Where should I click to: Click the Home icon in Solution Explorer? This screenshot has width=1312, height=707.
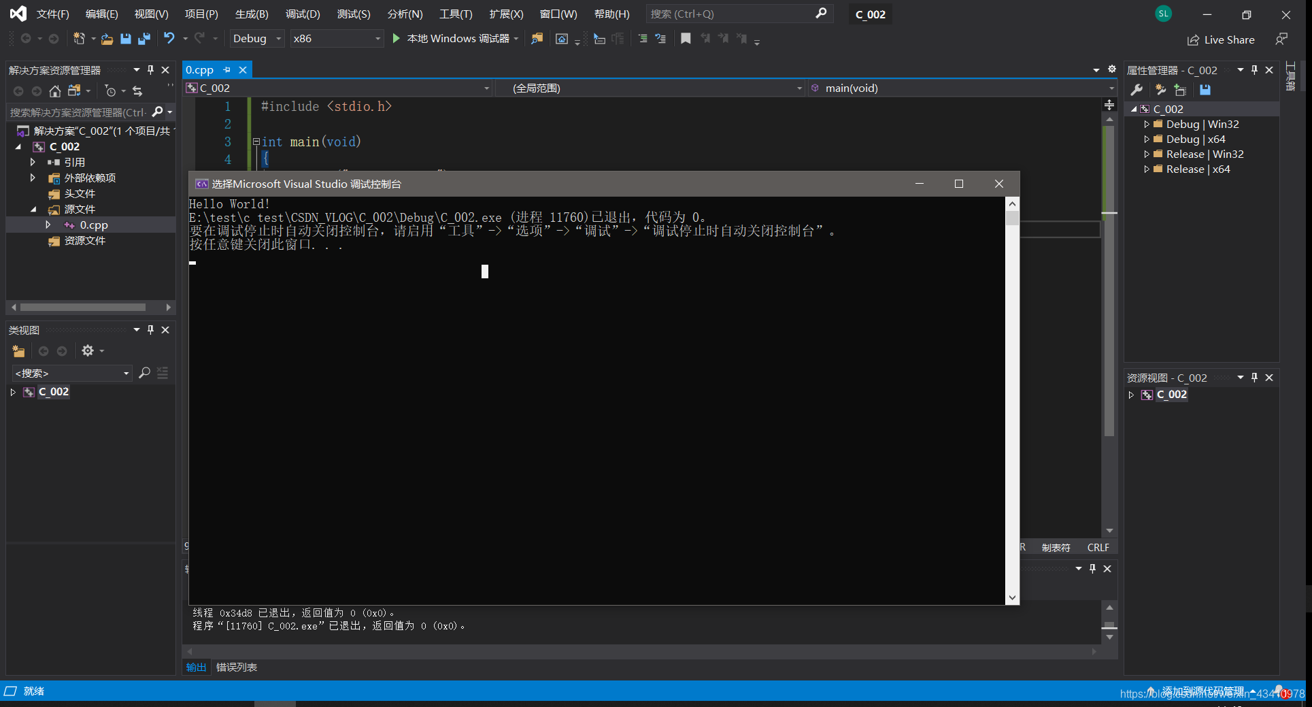coord(55,91)
